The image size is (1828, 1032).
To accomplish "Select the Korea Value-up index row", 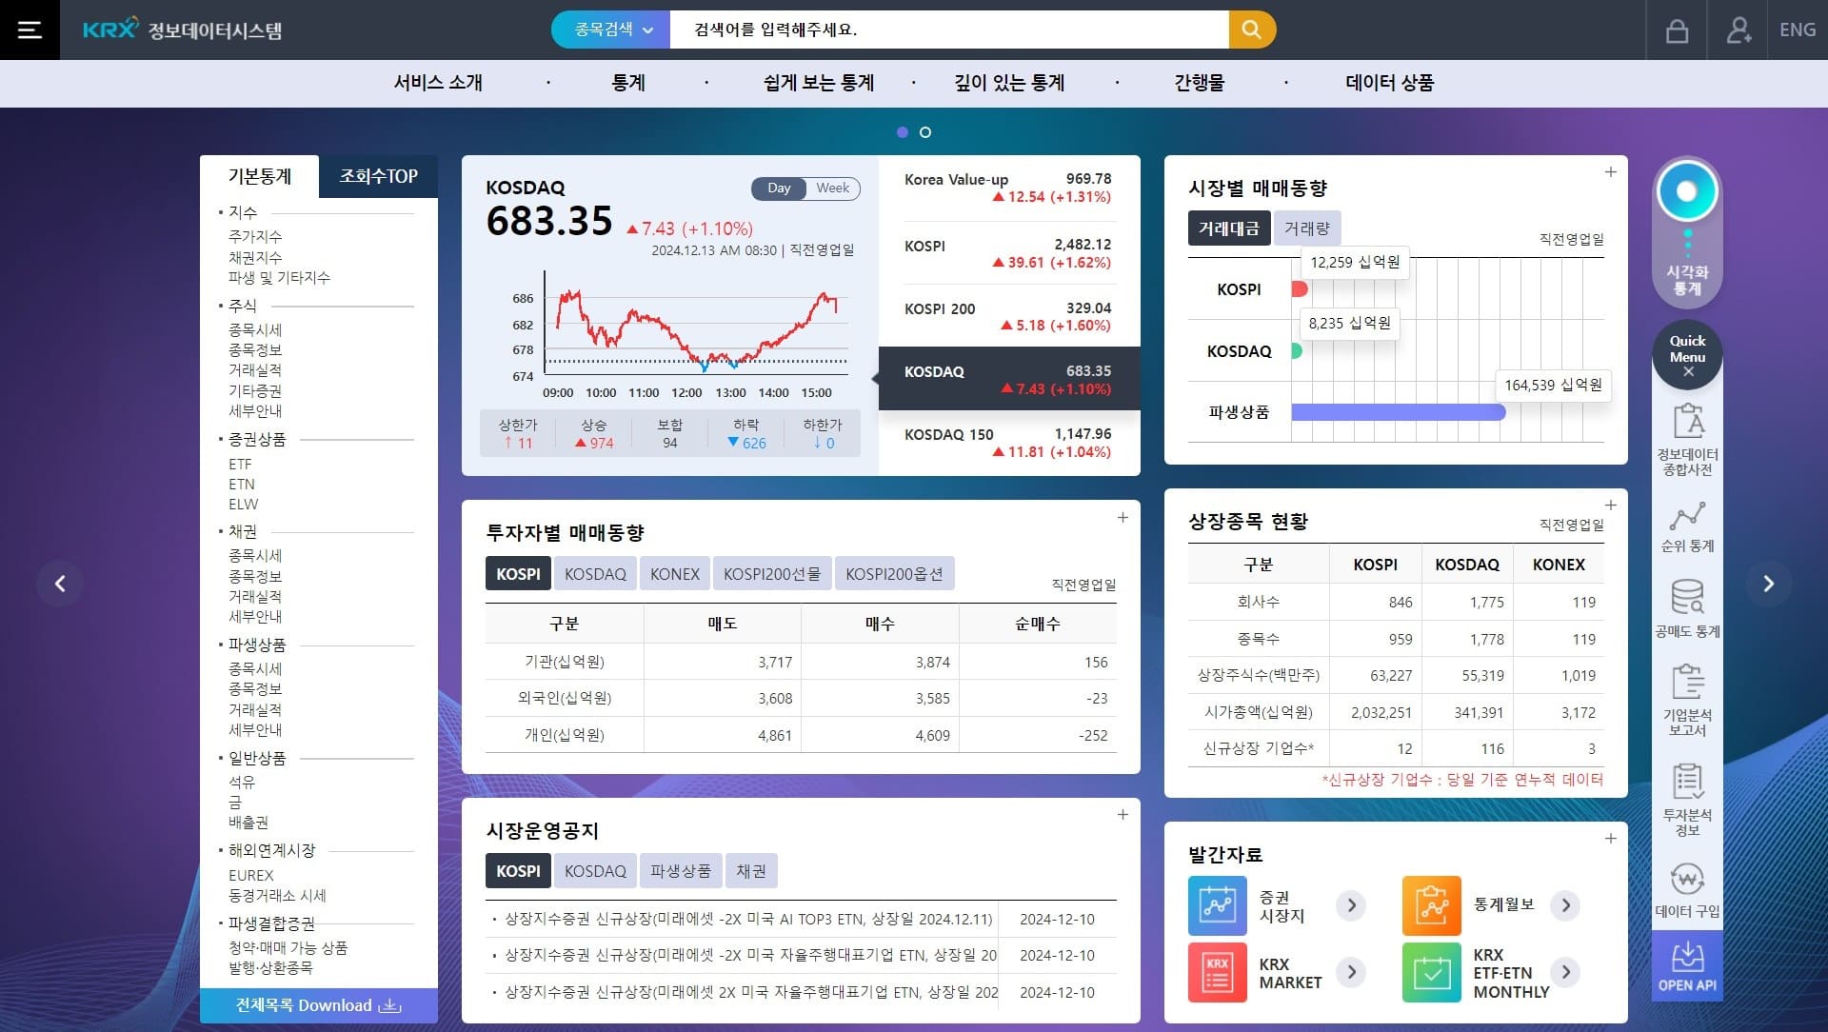I will pos(1009,189).
